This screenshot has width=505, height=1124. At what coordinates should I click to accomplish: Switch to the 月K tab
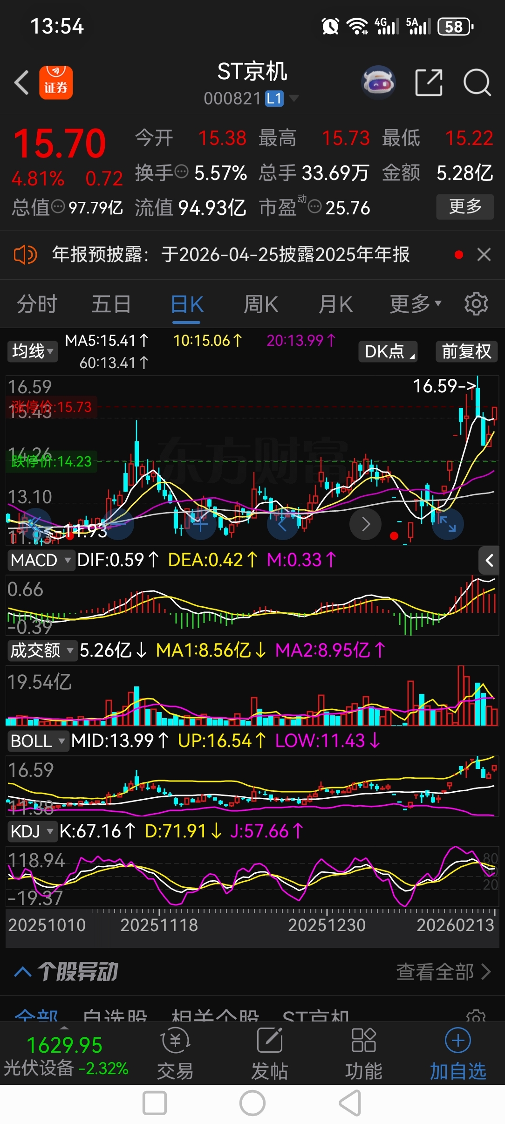coord(335,304)
